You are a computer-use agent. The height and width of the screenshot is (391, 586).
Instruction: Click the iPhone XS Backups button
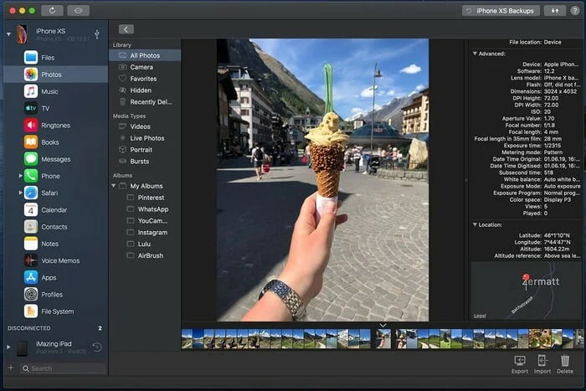click(501, 11)
